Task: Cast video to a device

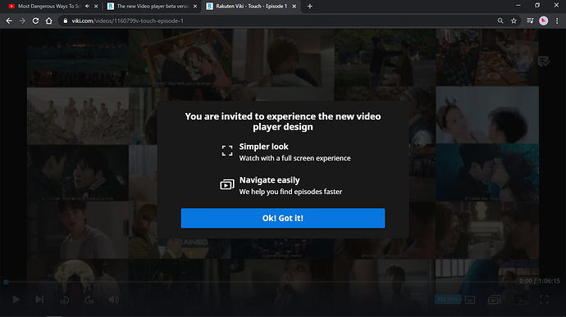Action: (x=519, y=300)
